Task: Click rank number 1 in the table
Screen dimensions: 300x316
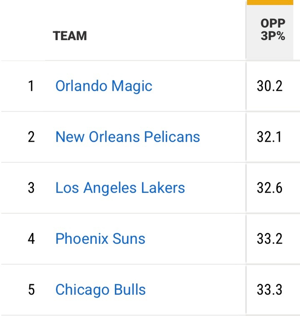Action: click(31, 86)
